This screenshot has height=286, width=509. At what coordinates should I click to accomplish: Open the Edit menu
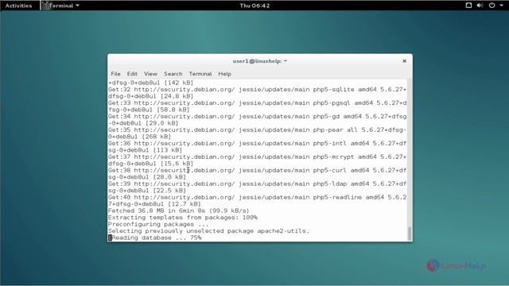(132, 74)
